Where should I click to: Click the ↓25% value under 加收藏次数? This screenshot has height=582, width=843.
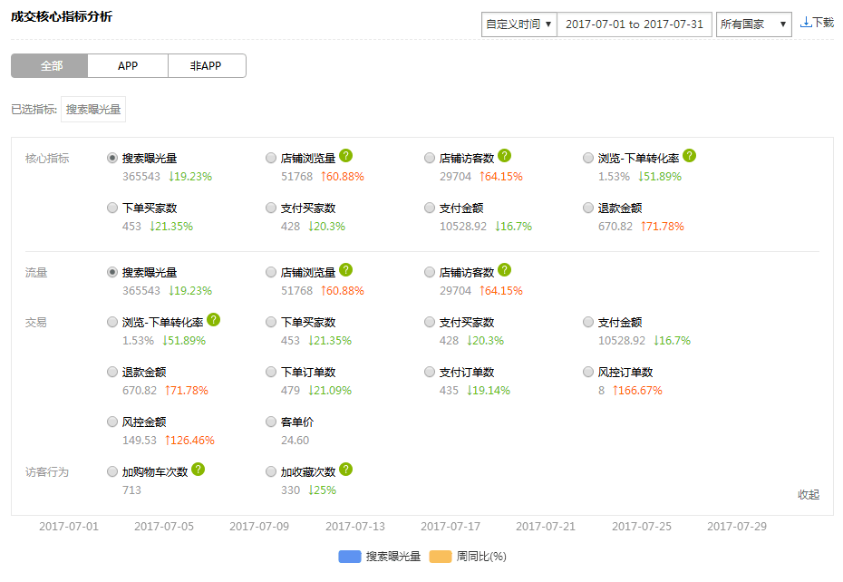pos(322,490)
